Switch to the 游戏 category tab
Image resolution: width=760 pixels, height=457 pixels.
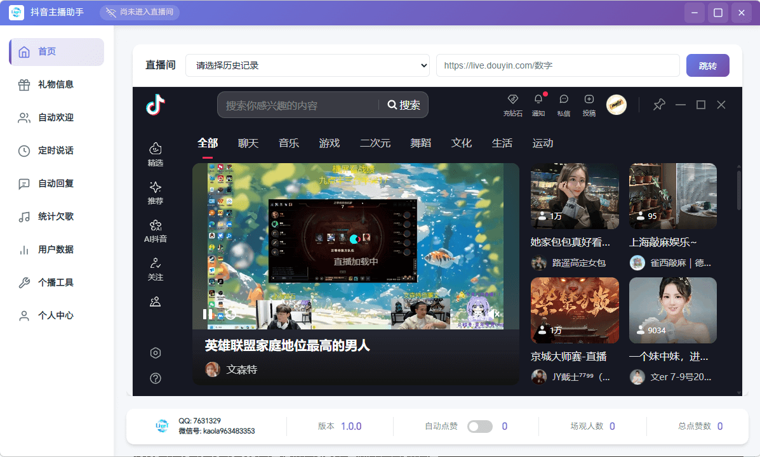point(329,143)
